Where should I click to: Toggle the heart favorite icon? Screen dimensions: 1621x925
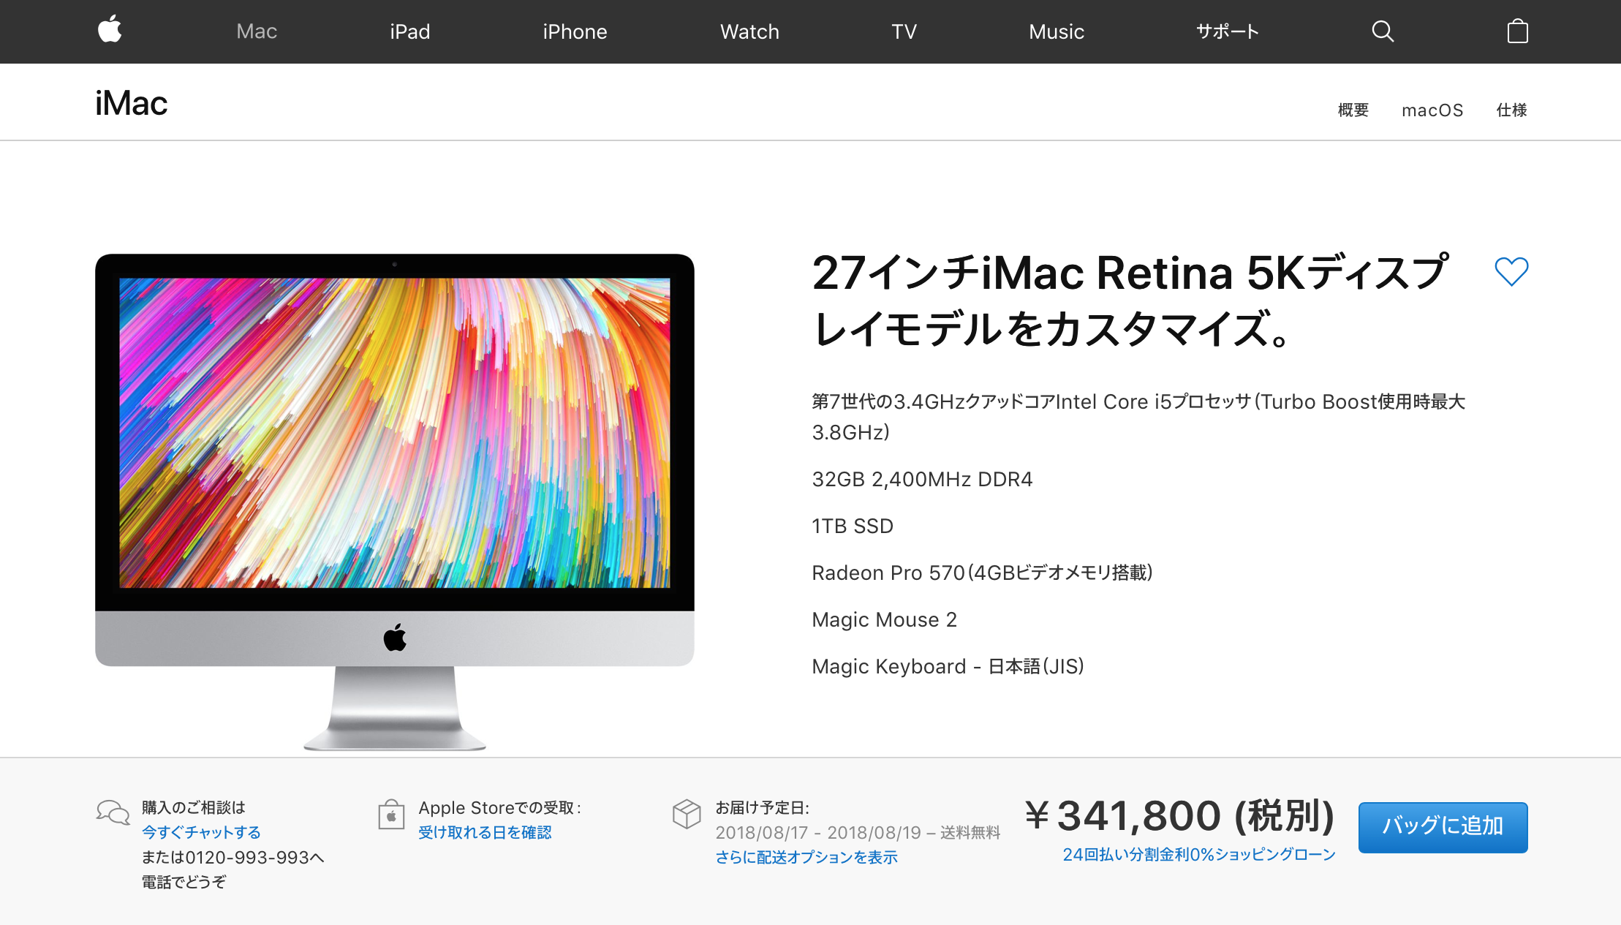1511,271
